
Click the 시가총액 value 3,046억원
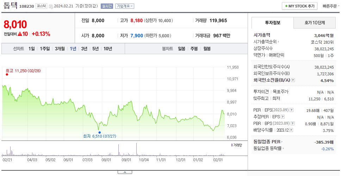(x=324, y=36)
